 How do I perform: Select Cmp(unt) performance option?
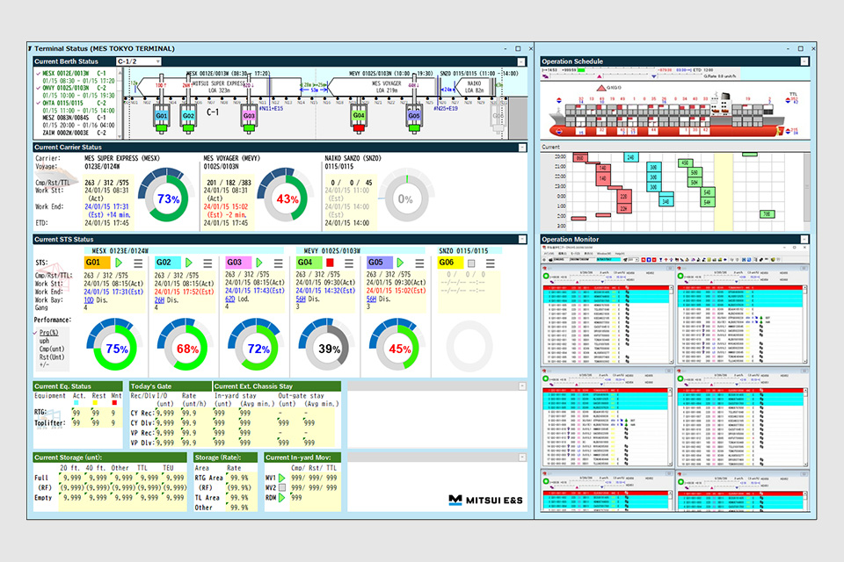pyautogui.click(x=52, y=349)
